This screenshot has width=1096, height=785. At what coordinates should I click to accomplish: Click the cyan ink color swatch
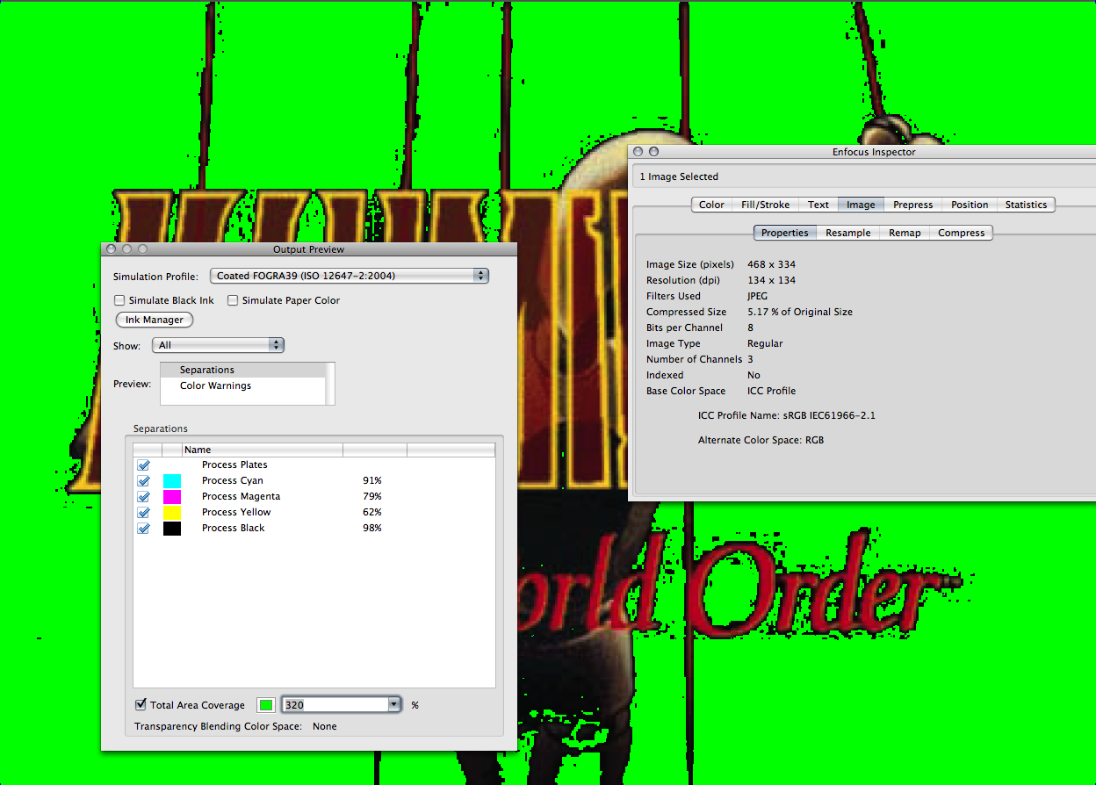[x=172, y=480]
